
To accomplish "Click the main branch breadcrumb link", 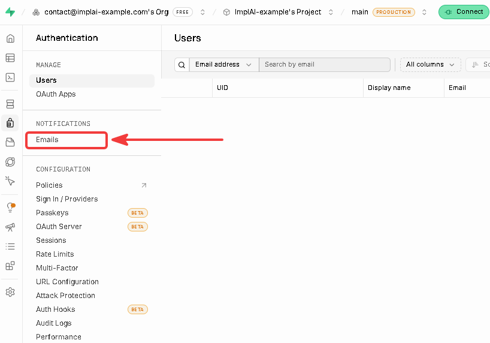I will click(x=359, y=12).
